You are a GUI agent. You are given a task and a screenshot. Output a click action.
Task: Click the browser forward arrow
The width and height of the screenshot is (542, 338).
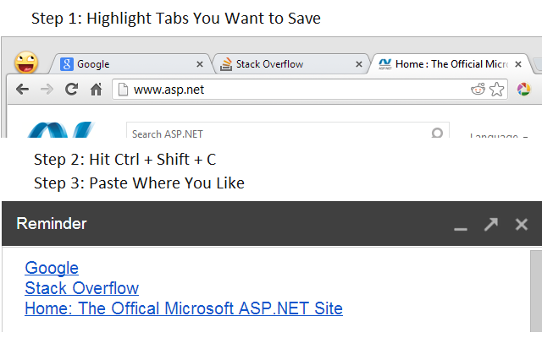click(47, 89)
